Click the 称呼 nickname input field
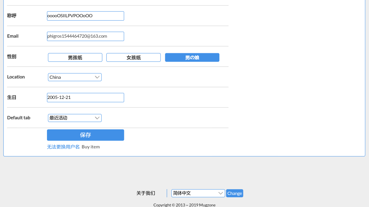This screenshot has height=207, width=369. (x=85, y=16)
